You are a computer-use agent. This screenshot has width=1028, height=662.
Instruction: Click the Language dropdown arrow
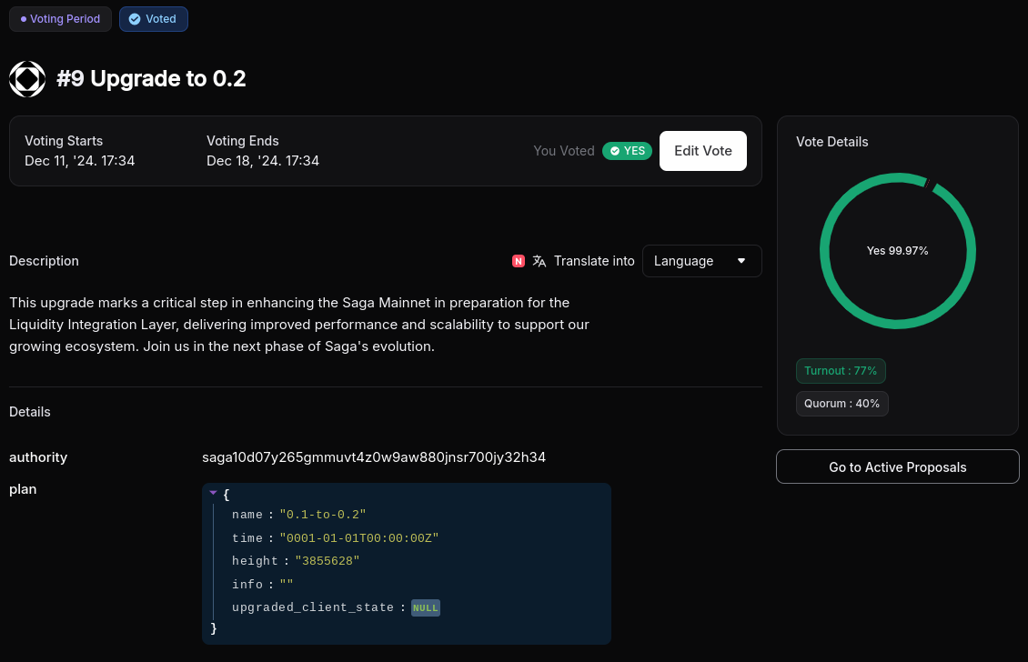[x=741, y=261]
